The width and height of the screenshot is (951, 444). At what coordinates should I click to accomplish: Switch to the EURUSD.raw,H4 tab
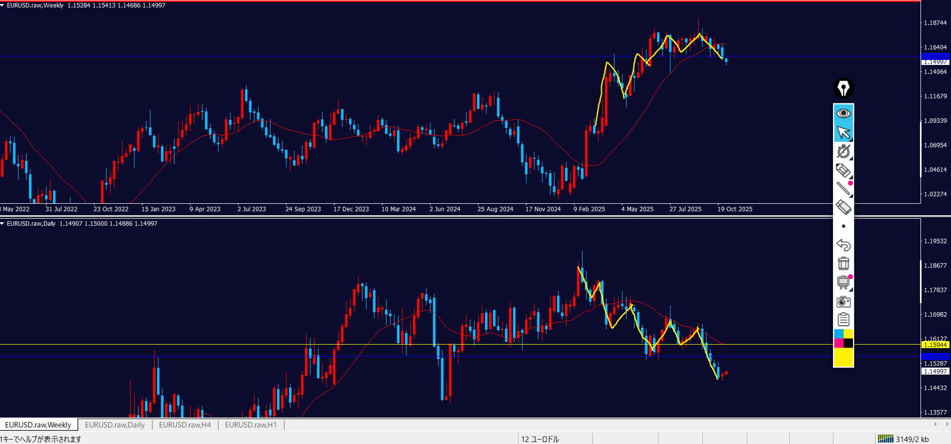(x=184, y=425)
